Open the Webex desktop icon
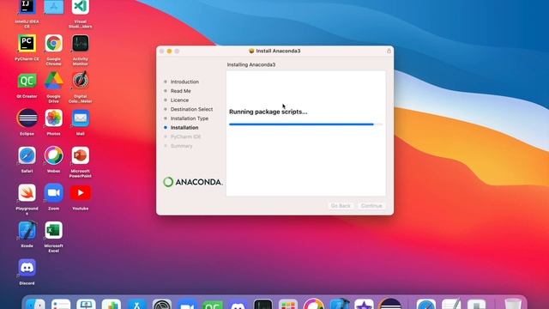 [x=53, y=155]
